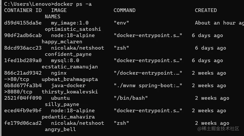
Task: Click the "./mvnw spring-boot:…" command text
Action: [148, 86]
